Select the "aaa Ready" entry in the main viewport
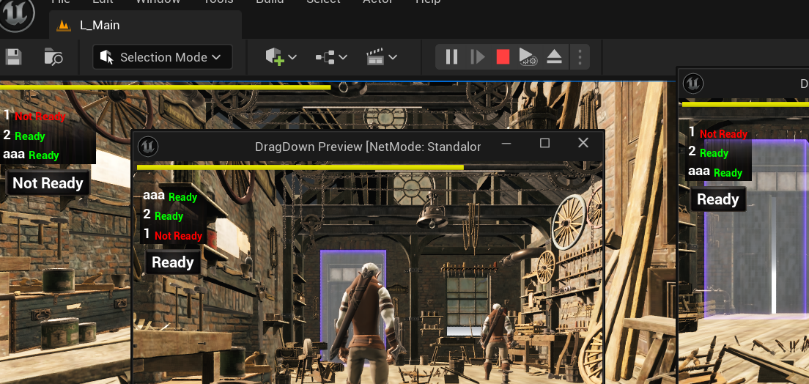 tap(32, 155)
